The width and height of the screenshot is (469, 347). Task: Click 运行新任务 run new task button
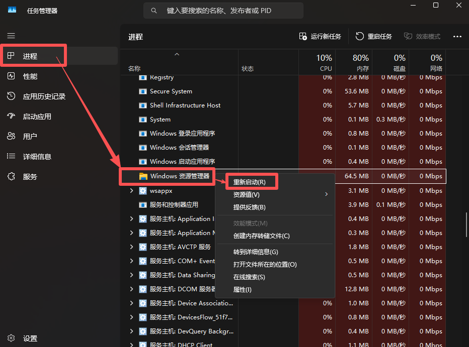point(320,36)
